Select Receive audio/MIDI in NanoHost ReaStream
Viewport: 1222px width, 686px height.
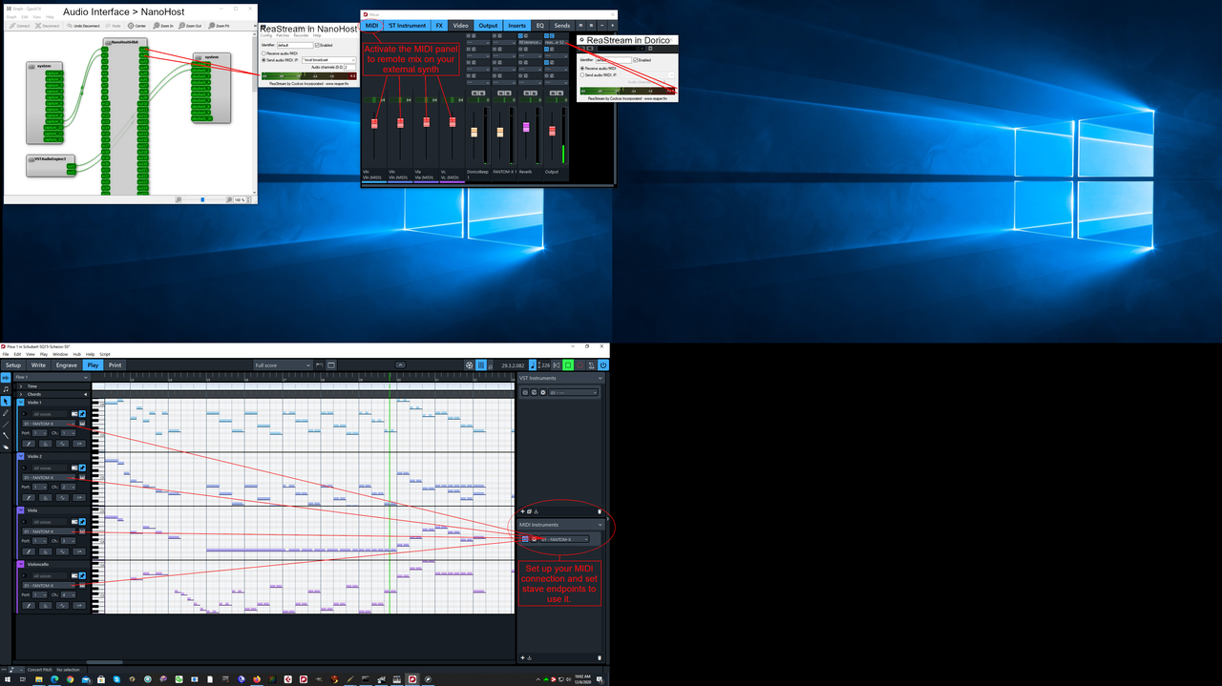(x=281, y=53)
